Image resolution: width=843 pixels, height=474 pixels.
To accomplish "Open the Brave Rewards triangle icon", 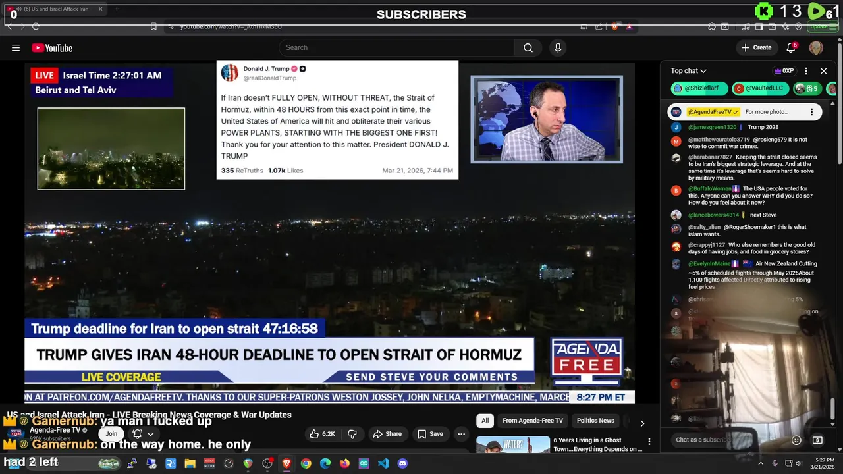I will coord(629,26).
